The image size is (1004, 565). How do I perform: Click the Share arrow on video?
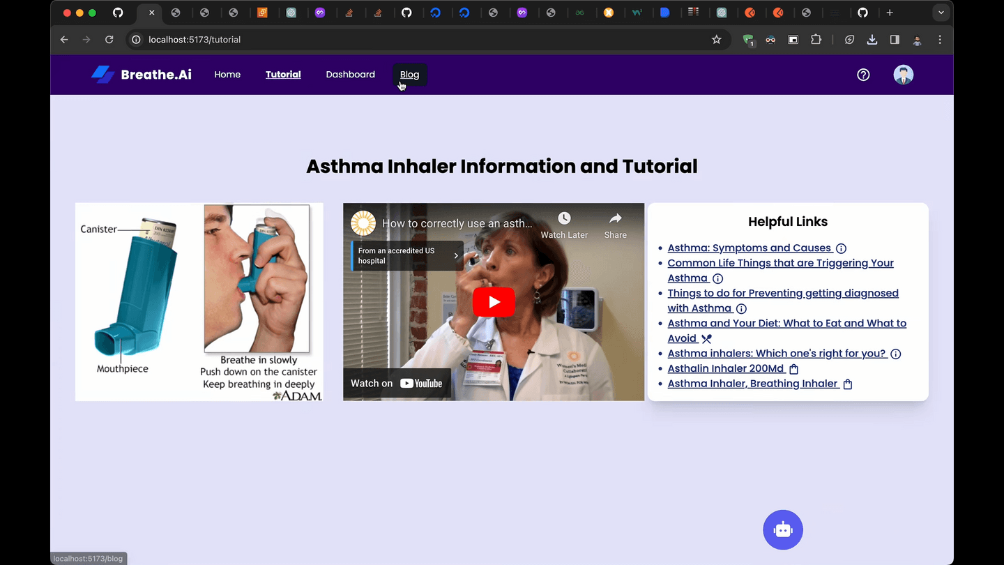pos(615,218)
